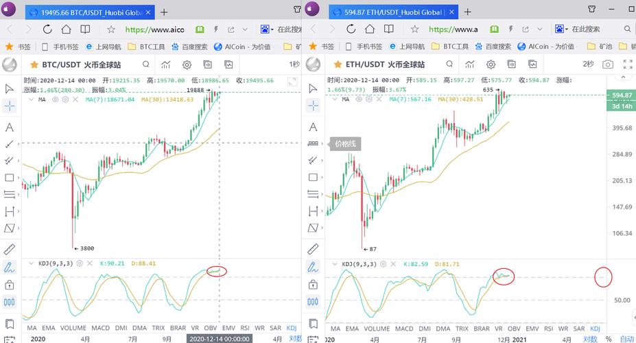Viewport: 636px width, 343px height.
Task: Select the ruler measure tool in the BTC sidebar
Action: [x=10, y=249]
